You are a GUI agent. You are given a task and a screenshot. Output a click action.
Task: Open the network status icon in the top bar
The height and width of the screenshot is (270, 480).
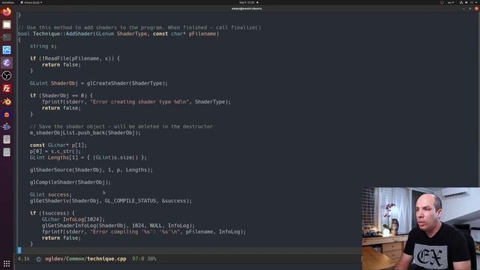461,2
